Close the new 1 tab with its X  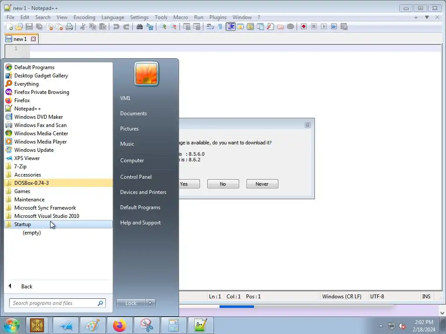coord(33,39)
